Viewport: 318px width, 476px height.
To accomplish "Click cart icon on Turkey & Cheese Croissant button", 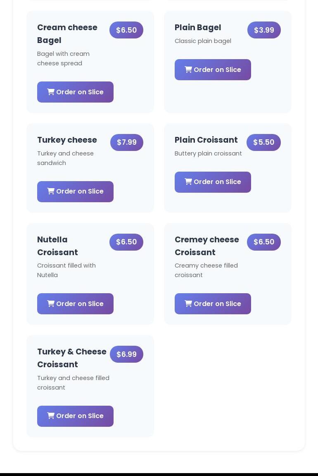I will click(x=51, y=416).
